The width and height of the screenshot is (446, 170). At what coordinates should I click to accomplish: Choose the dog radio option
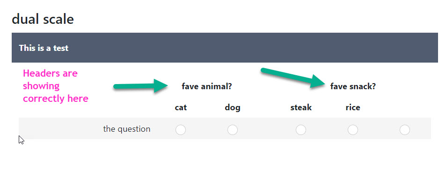click(233, 130)
